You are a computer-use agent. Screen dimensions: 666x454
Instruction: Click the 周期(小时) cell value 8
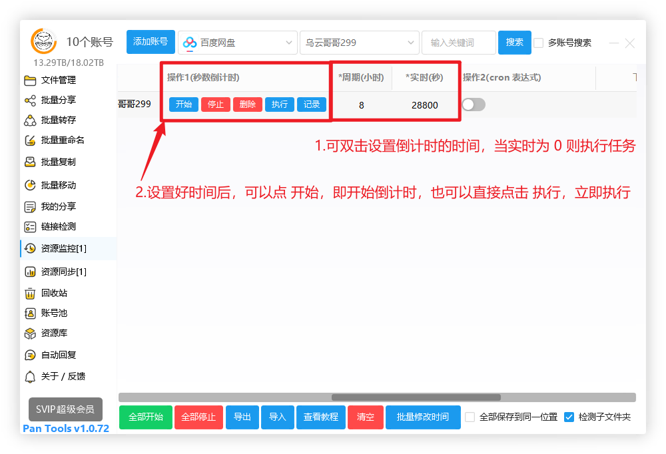click(x=362, y=105)
